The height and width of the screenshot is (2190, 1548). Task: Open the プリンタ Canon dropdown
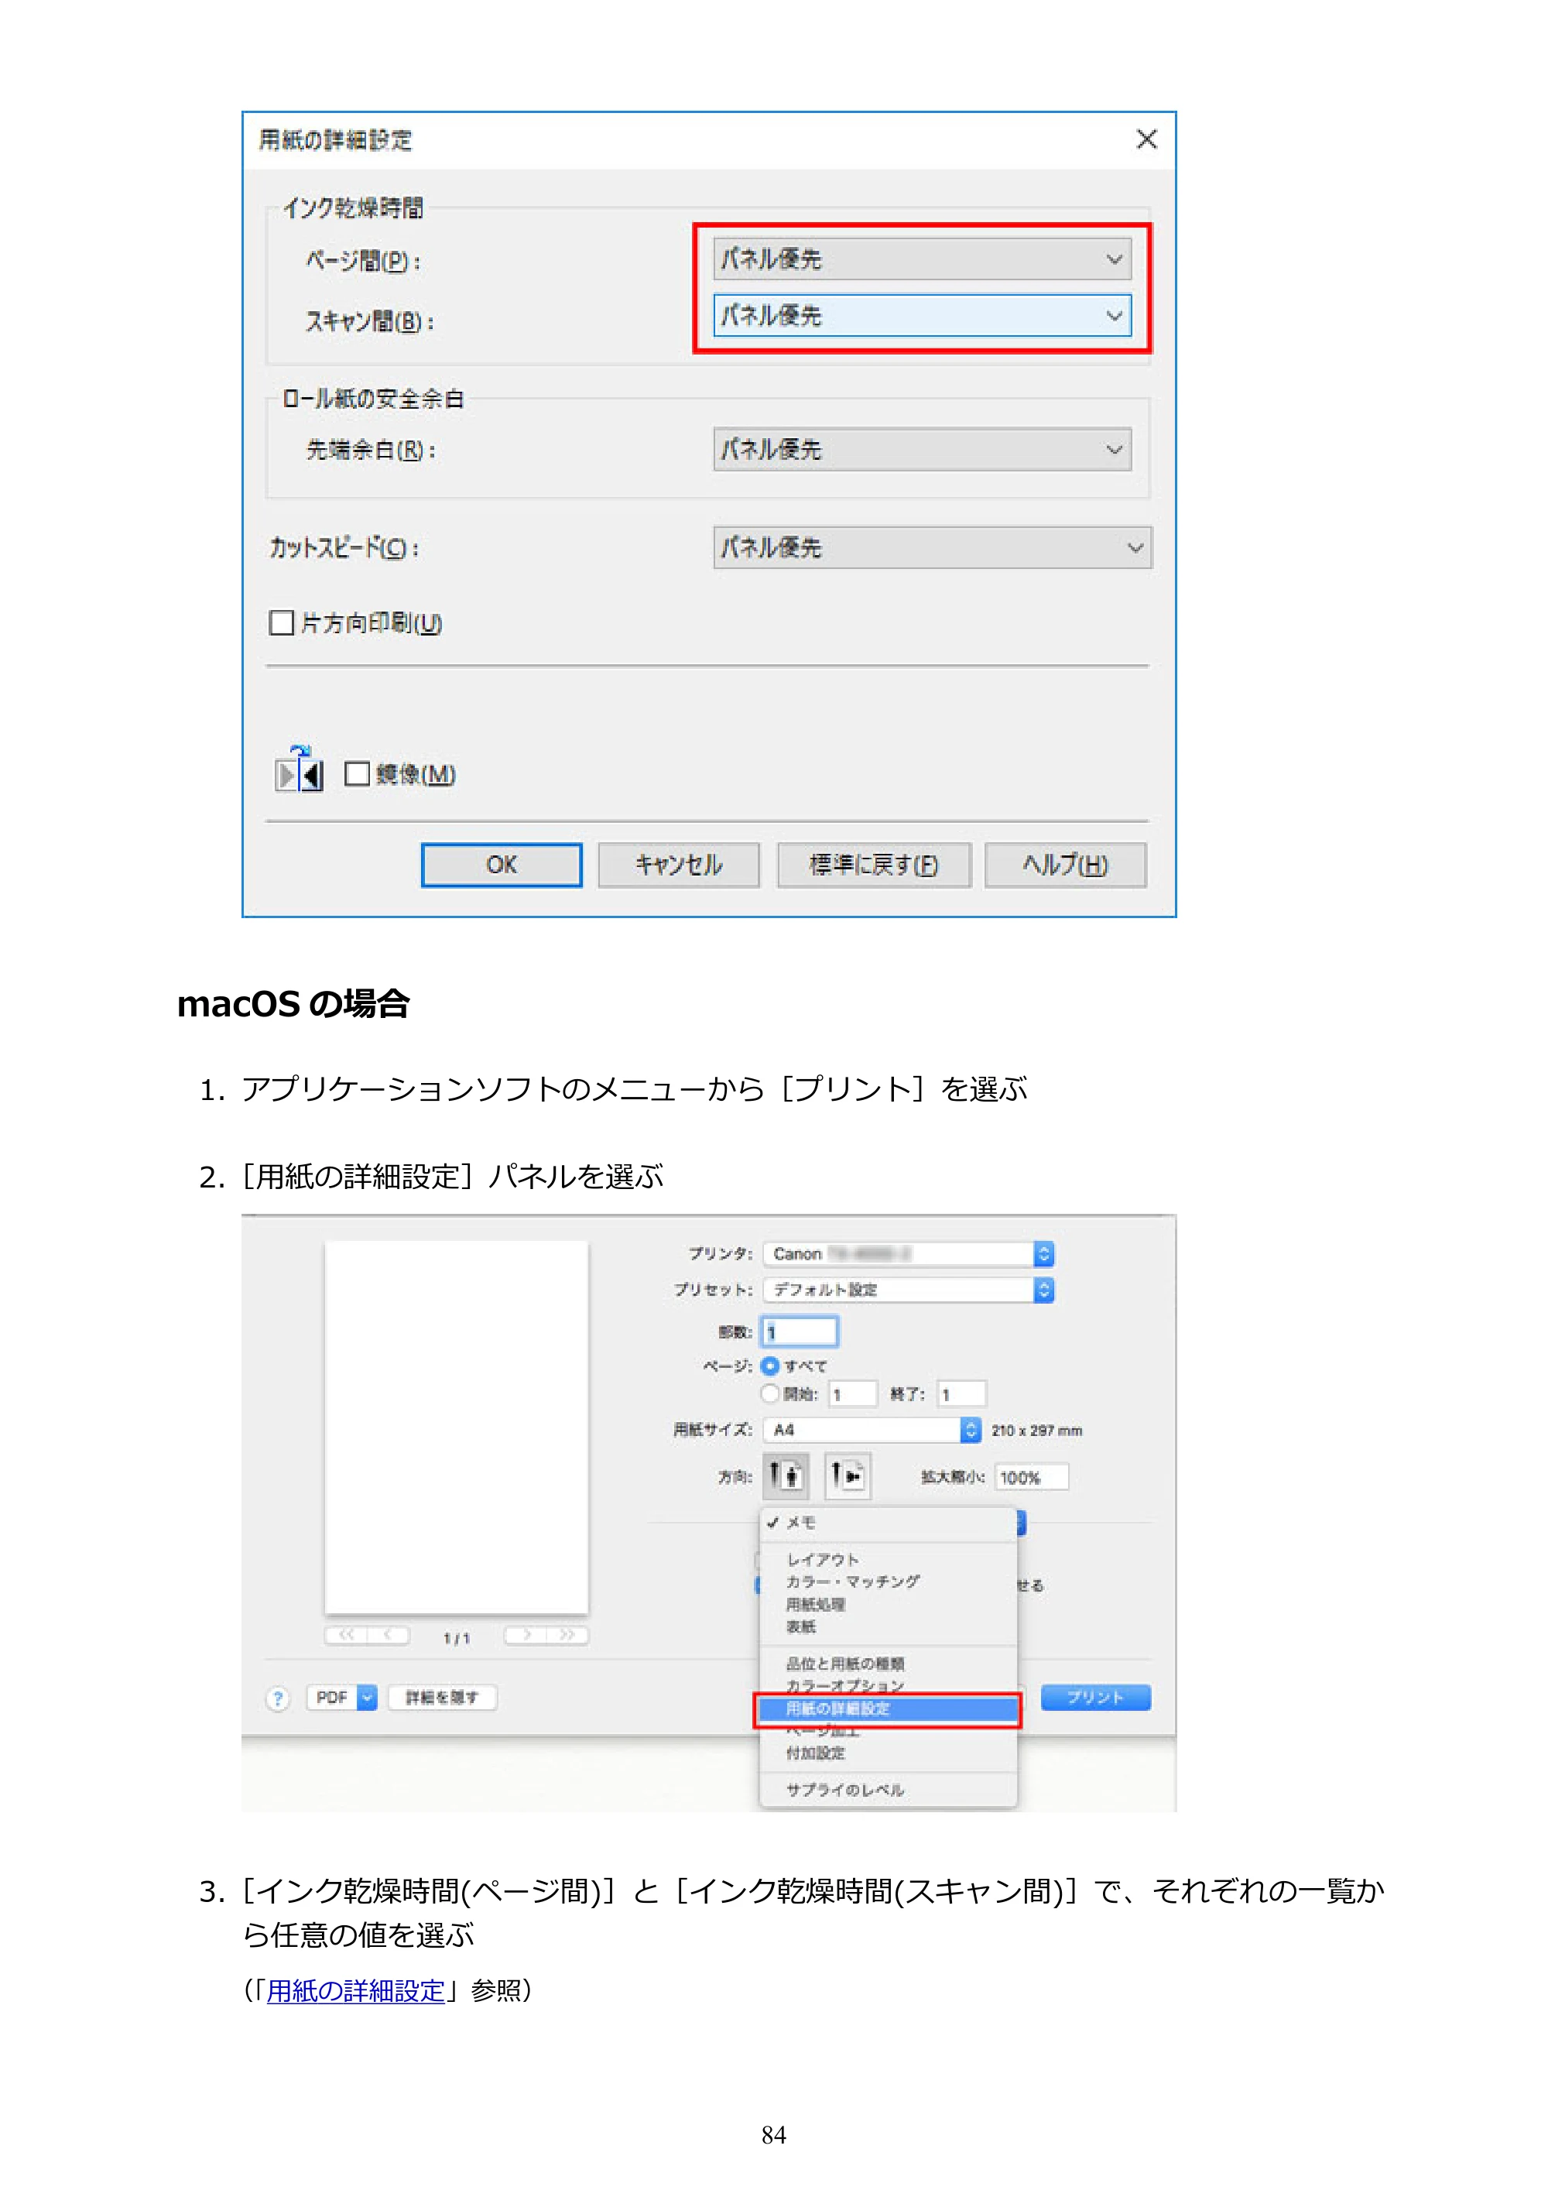(x=909, y=1253)
